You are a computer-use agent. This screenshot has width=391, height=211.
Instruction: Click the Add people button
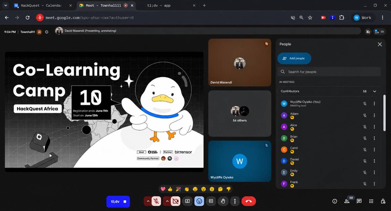(x=294, y=58)
